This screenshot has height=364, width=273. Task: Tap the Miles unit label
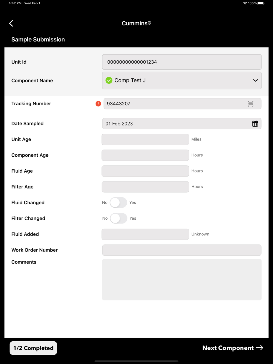click(x=196, y=139)
